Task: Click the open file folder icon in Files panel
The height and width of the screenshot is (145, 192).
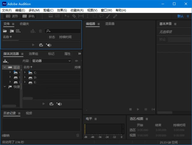Action: click(x=5, y=31)
